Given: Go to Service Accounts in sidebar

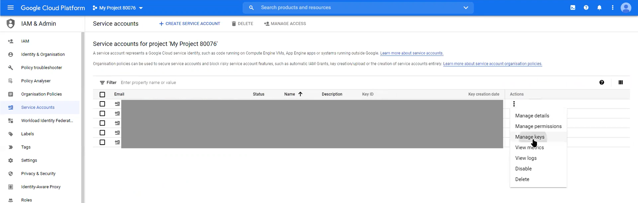Looking at the screenshot, I should pos(40,107).
